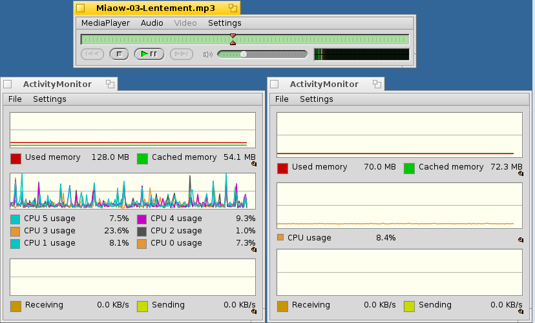Click the seek bar position marker
The height and width of the screenshot is (323, 535).
tap(233, 39)
